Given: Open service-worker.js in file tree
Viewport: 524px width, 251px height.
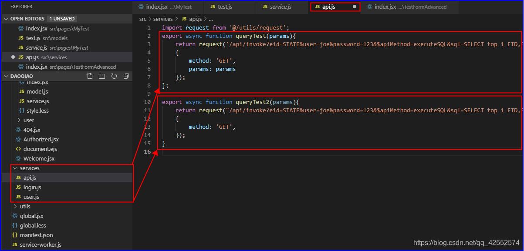Looking at the screenshot, I should click(x=66, y=245).
